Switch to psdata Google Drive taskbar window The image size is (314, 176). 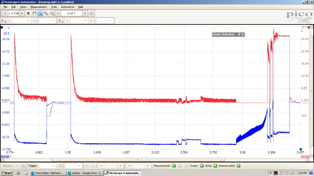(x=85, y=173)
